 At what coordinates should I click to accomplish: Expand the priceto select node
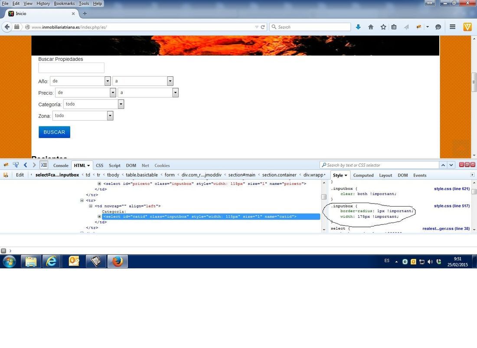(x=99, y=184)
